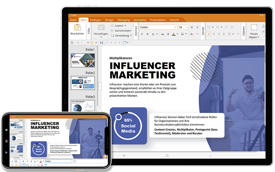Open more paragraph options (three dots) in the Absatz group
The image size is (275, 172).
[x=238, y=34]
